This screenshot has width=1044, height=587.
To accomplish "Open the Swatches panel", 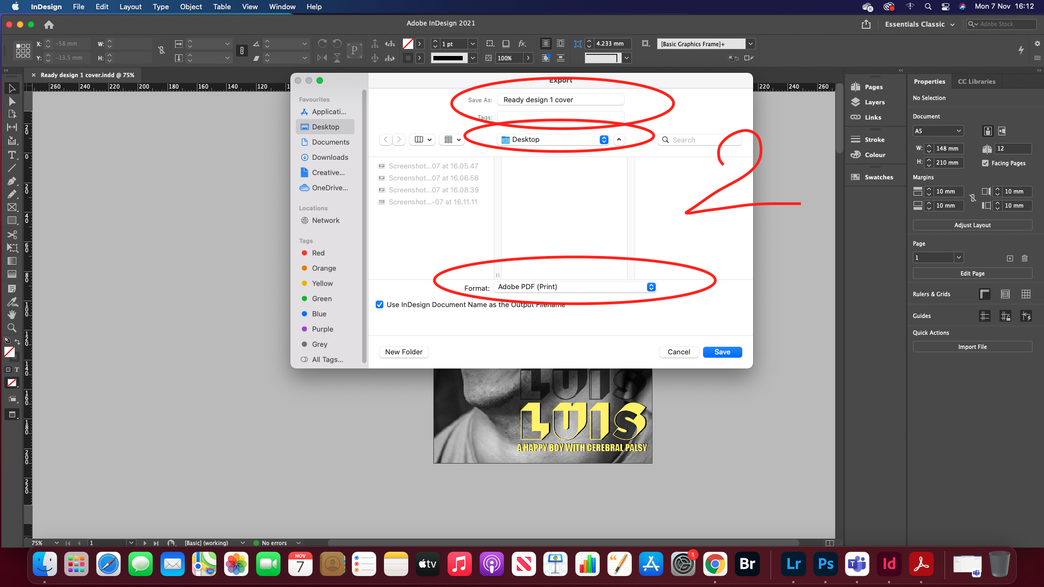I will (x=878, y=177).
